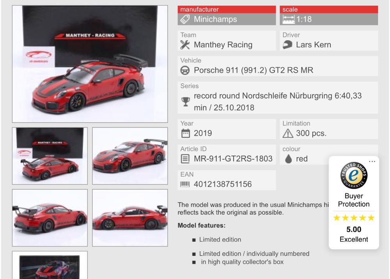
Task: Select the steering wheel icon in the Vehicle field
Action: (x=186, y=70)
